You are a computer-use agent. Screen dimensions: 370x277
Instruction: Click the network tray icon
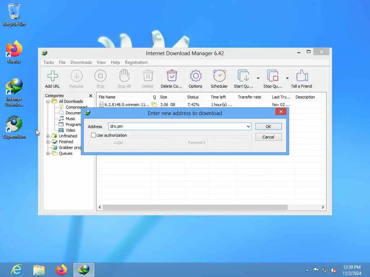325,270
